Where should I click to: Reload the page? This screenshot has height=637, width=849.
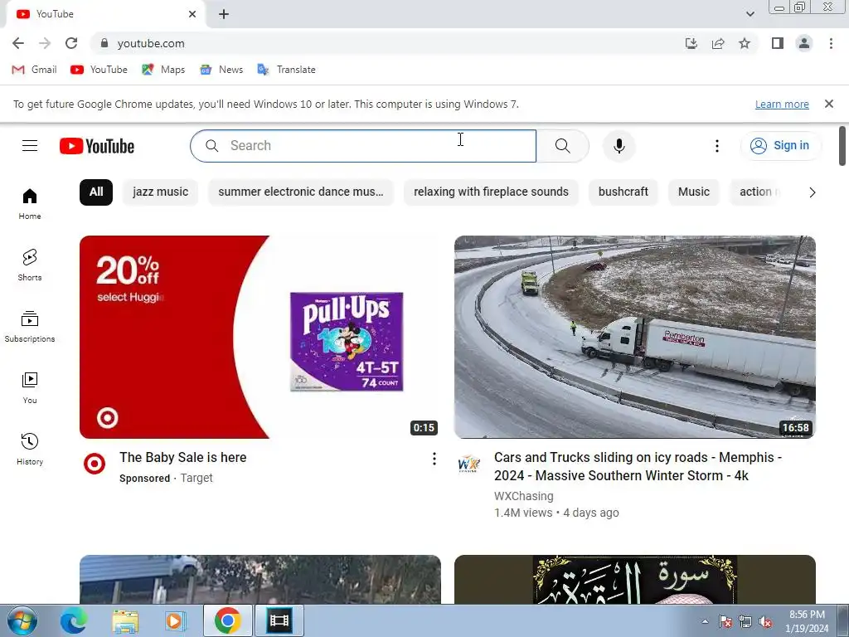(x=71, y=43)
